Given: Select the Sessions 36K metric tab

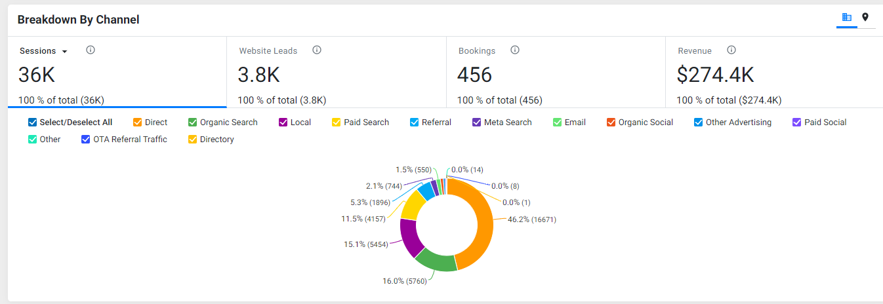Looking at the screenshot, I should (x=117, y=72).
